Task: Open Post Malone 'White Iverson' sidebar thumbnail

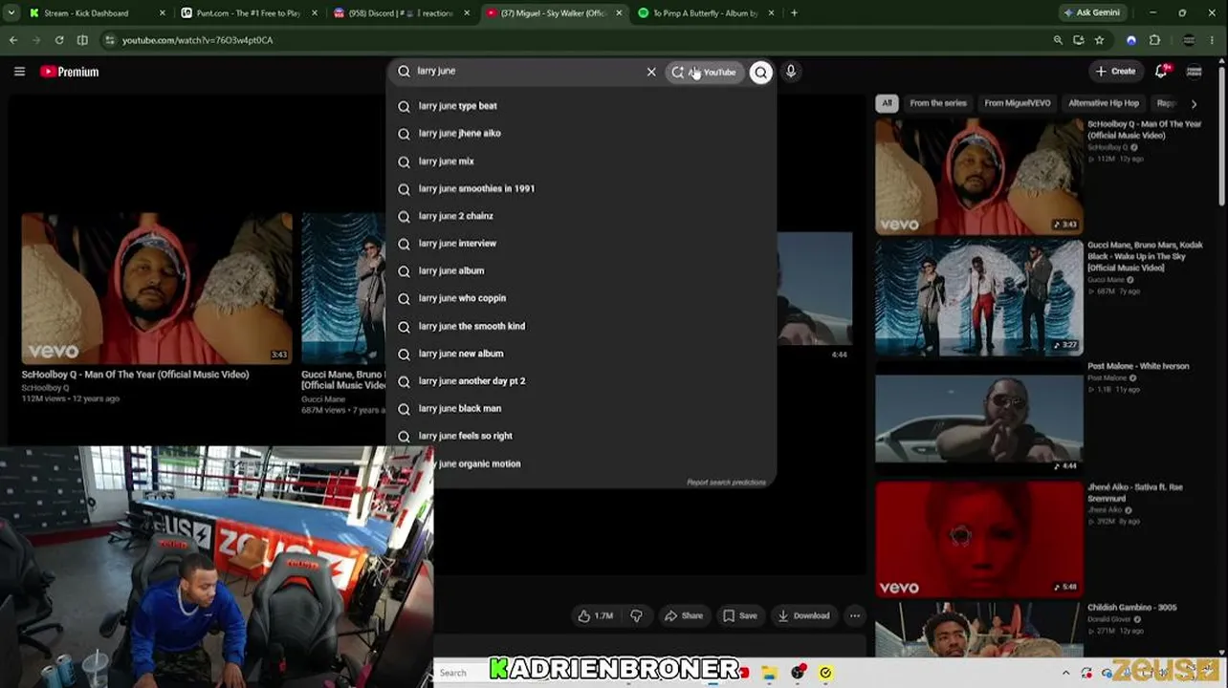Action: pyautogui.click(x=978, y=418)
